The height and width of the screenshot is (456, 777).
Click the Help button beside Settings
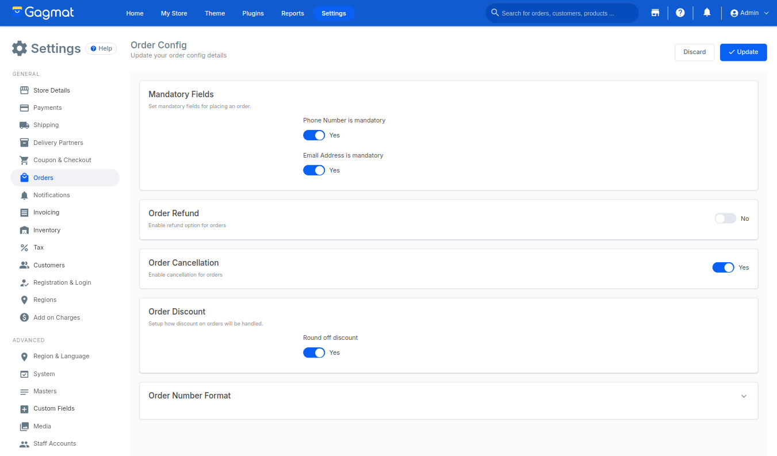pos(101,49)
